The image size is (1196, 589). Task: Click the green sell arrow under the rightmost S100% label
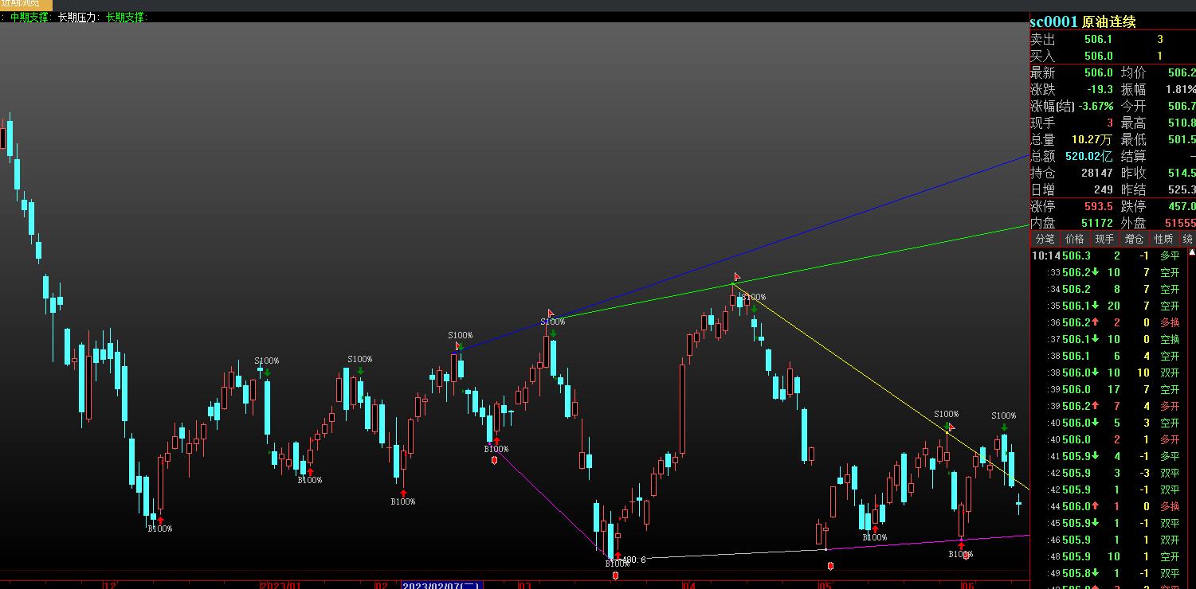[x=1004, y=427]
